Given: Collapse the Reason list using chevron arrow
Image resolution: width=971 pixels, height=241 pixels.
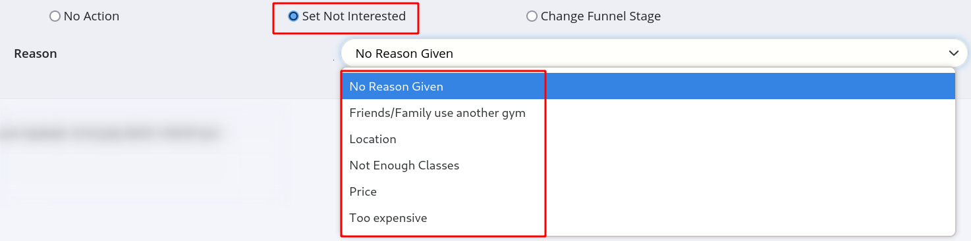Looking at the screenshot, I should [953, 53].
